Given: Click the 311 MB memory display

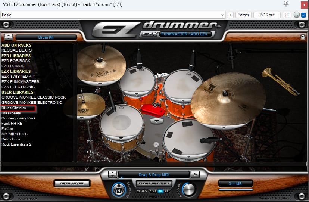Looking at the screenshot, I should [235, 184].
